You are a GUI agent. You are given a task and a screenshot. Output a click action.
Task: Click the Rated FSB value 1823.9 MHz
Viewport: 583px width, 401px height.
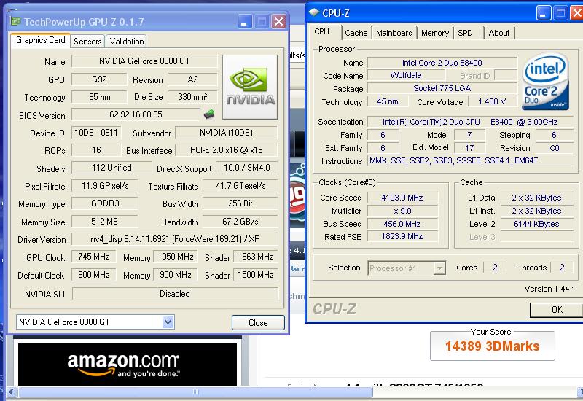(402, 236)
